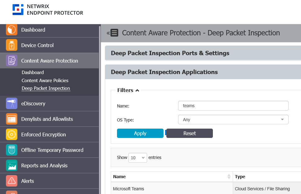The image size is (301, 194).
Task: Open the Show entries dropdown
Action: click(137, 157)
